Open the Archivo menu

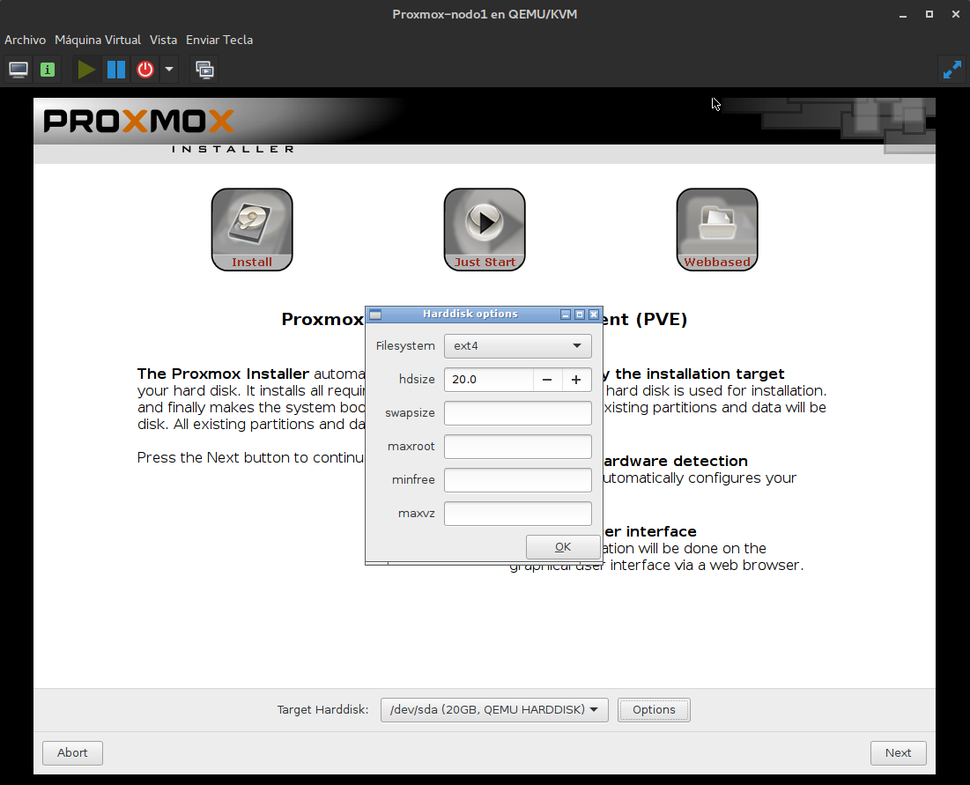tap(26, 40)
